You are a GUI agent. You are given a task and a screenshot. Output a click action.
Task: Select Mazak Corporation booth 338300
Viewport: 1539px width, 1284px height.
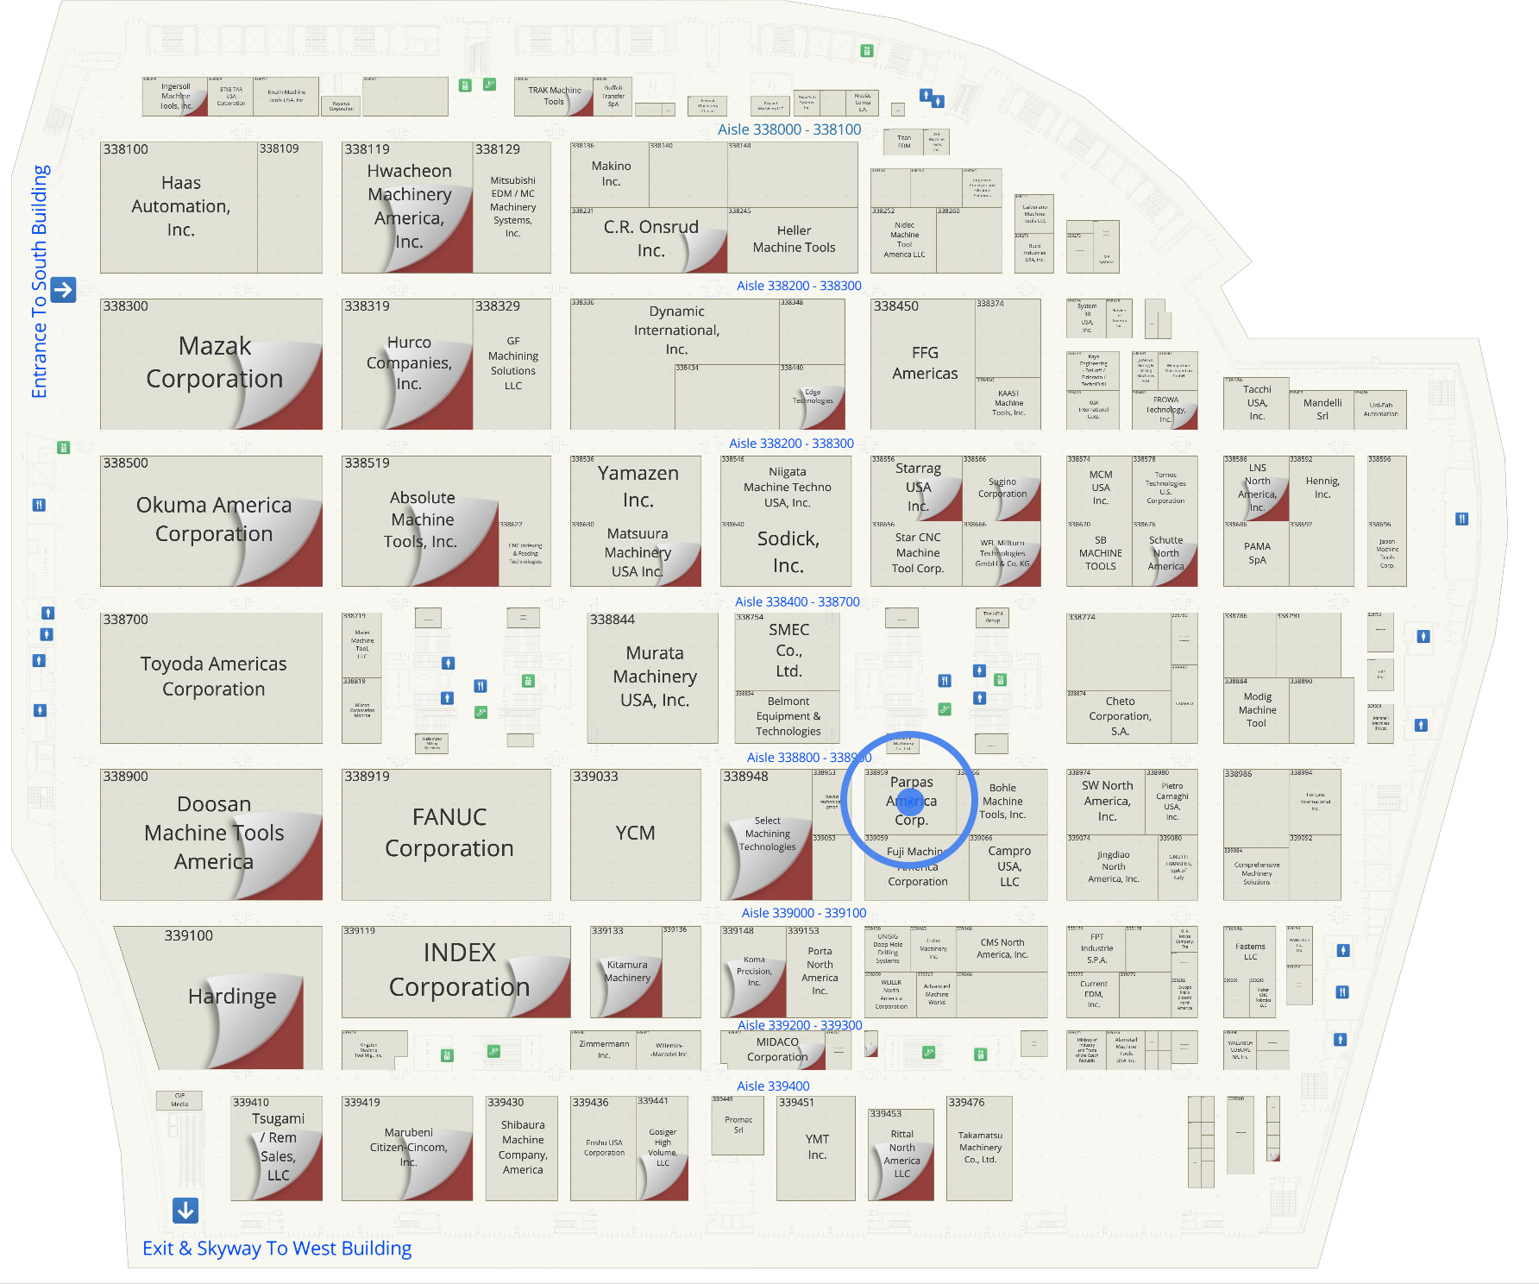tap(211, 364)
